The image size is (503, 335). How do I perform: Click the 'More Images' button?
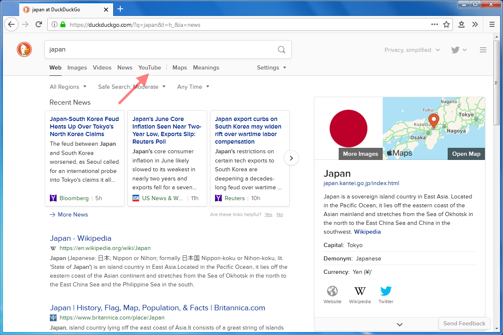pyautogui.click(x=360, y=154)
